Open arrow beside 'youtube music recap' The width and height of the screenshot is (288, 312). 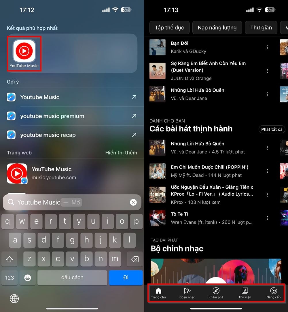pyautogui.click(x=134, y=135)
